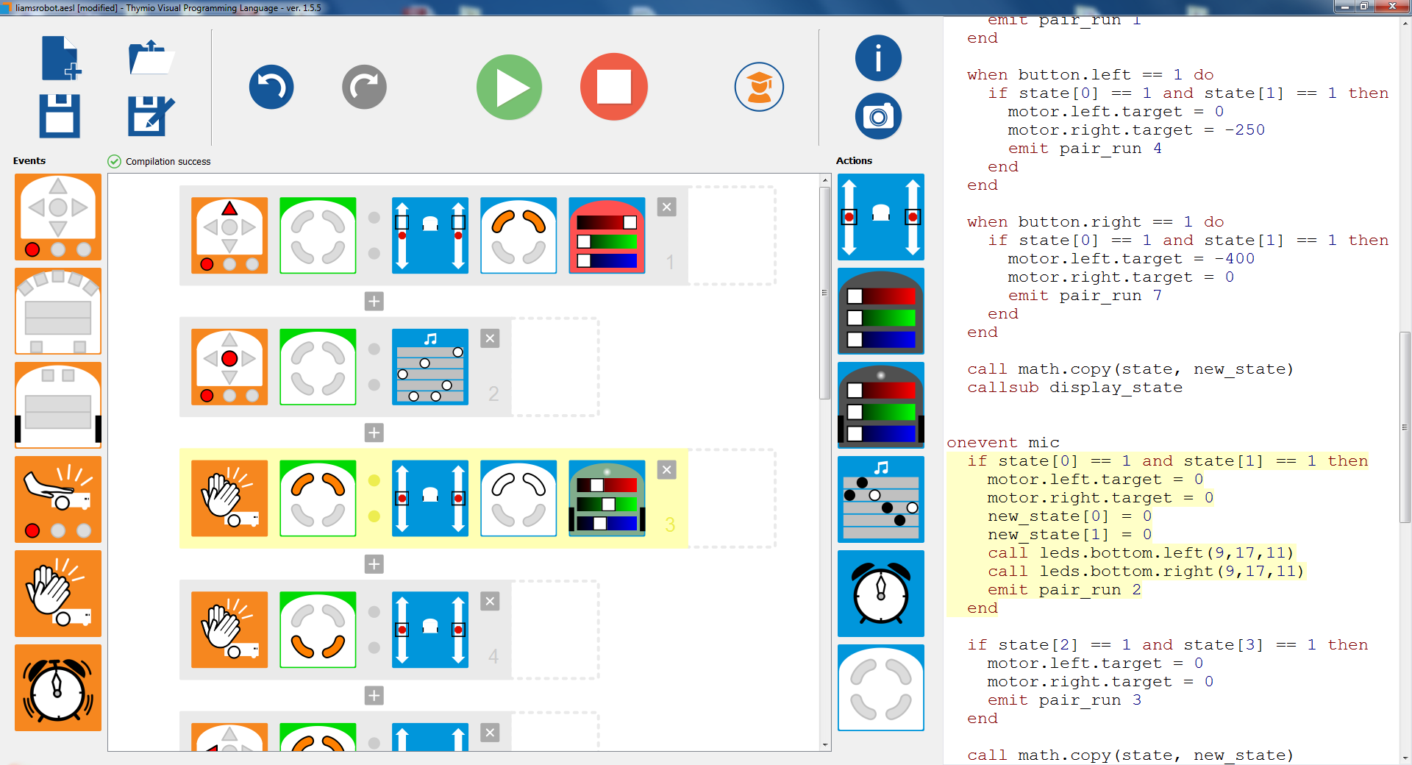Delete row 4 with its X button
This screenshot has height=765, width=1412.
(490, 602)
